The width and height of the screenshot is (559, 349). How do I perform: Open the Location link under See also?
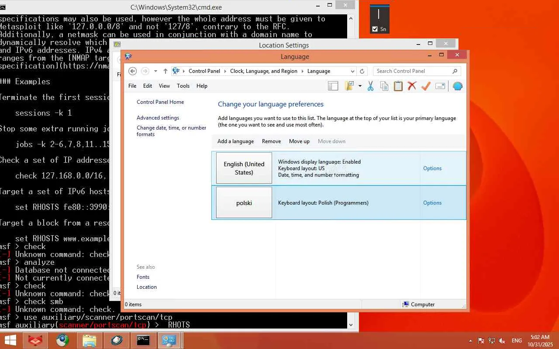pos(147,287)
